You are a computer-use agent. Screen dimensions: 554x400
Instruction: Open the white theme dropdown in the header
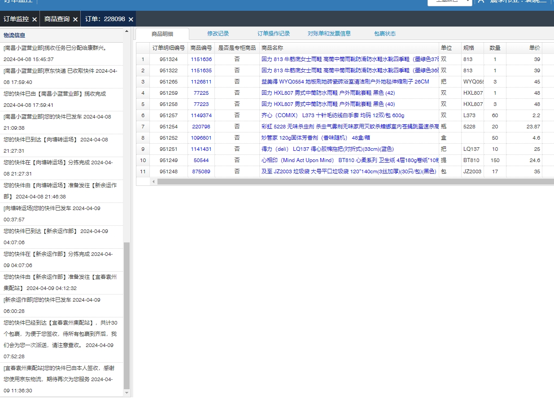[x=450, y=2]
